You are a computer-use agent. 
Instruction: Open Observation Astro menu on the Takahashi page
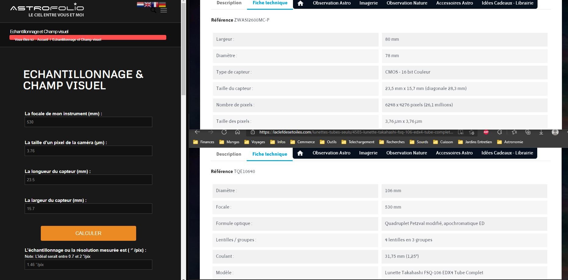tap(331, 153)
